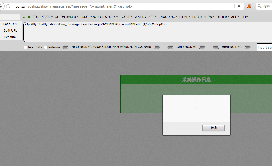Open the UNION BASED dropdown
The height and width of the screenshot is (166, 272).
click(66, 17)
